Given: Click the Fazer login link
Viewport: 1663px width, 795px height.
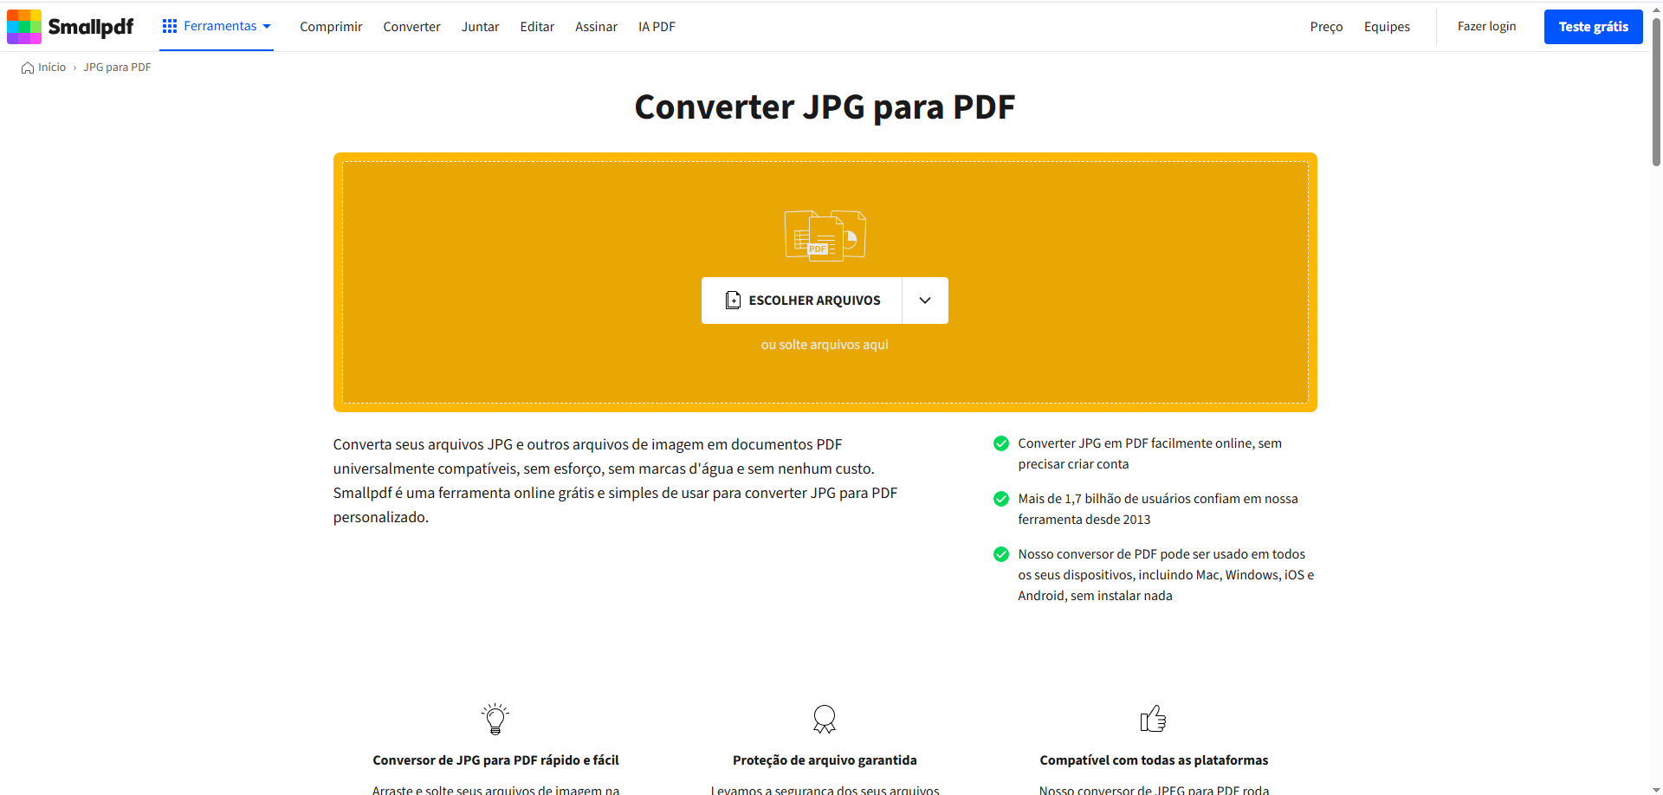Looking at the screenshot, I should point(1486,27).
